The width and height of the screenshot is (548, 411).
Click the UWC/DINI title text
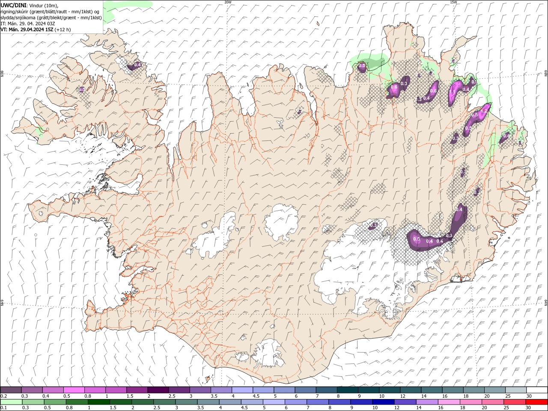coord(13,5)
